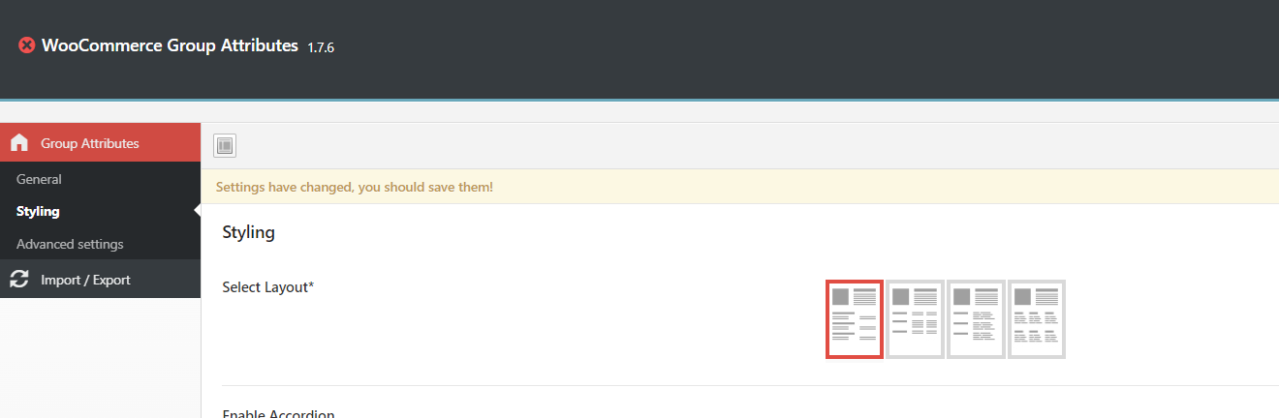
Task: Choose the fourth layout thumbnail
Action: click(x=1037, y=319)
